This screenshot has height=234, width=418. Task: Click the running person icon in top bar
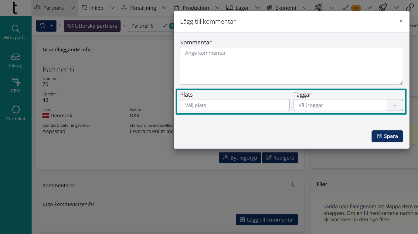pyautogui.click(x=318, y=8)
